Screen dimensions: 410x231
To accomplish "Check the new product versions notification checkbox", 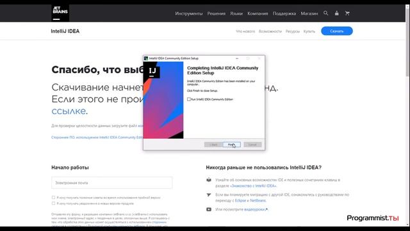I will pos(53,203).
